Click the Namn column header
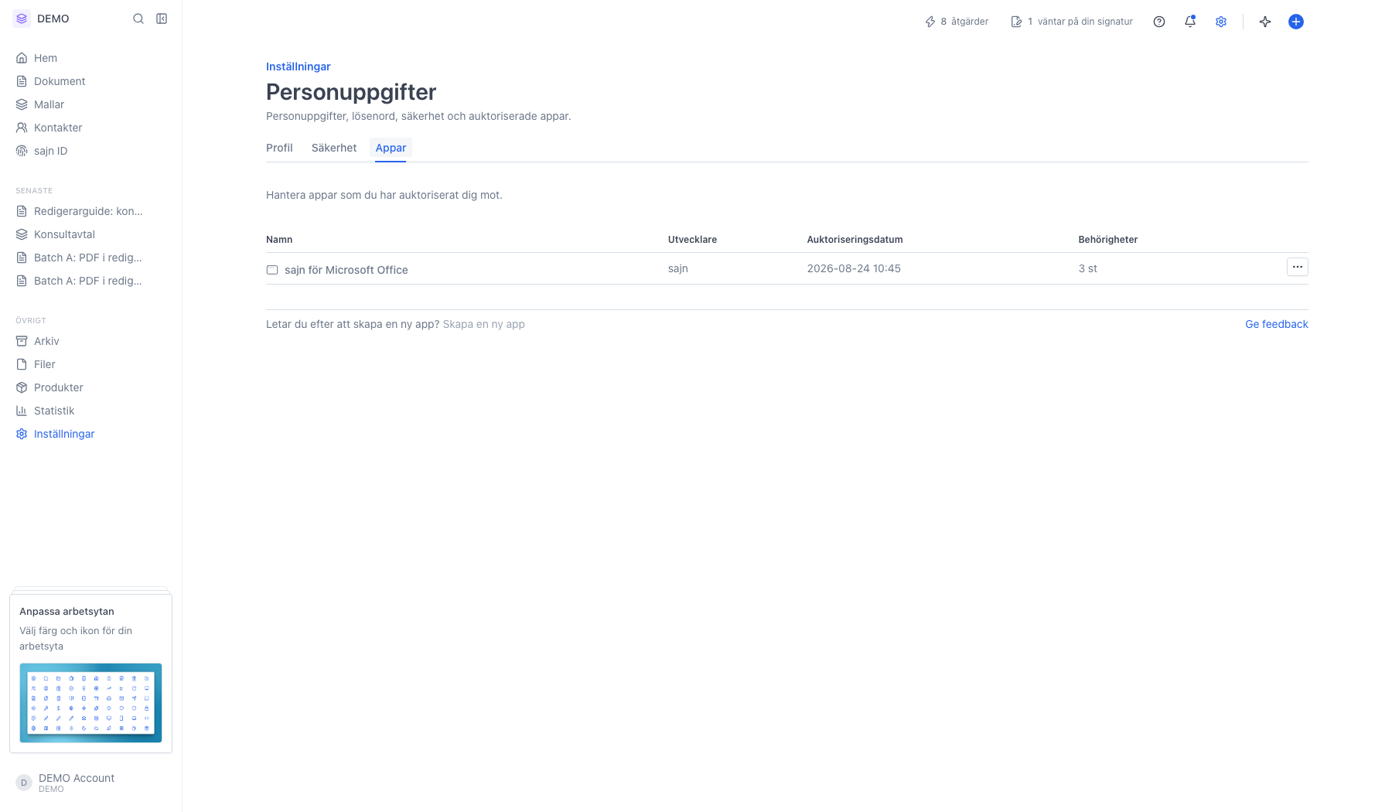The width and height of the screenshot is (1392, 812). (x=279, y=240)
